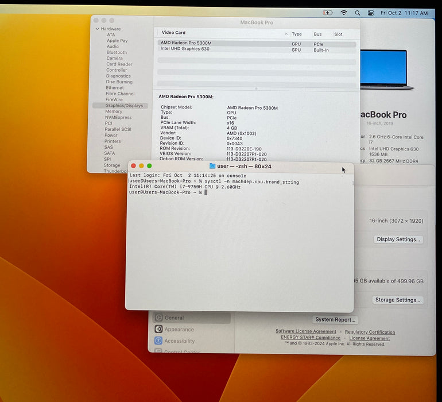Viewport: 442px width, 402px height.
Task: Select the AMD Radeon Pro 5300M row
Action: click(257, 44)
